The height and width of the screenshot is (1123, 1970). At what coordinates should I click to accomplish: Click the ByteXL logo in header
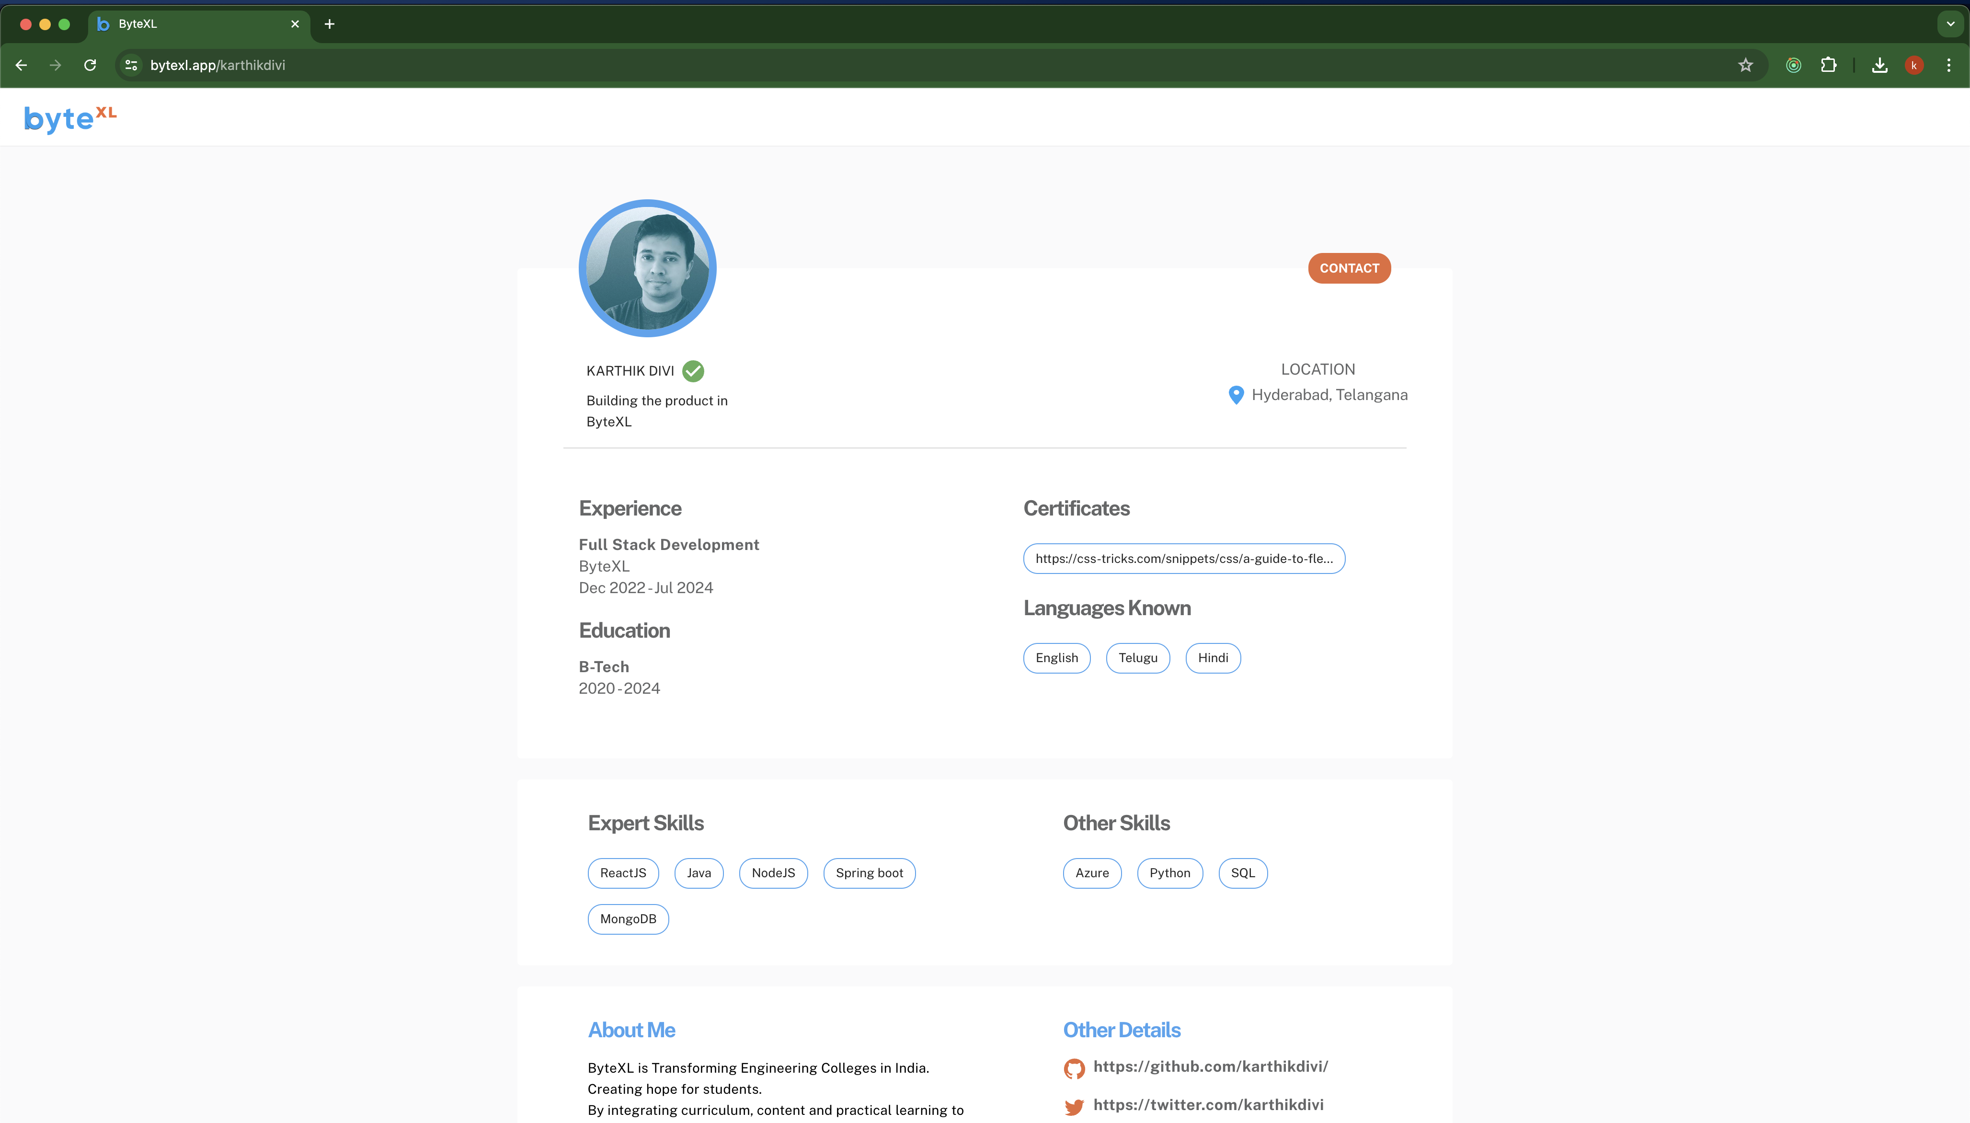(x=70, y=118)
